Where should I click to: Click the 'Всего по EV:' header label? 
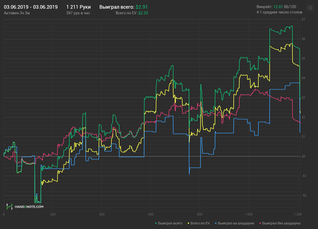(126, 13)
